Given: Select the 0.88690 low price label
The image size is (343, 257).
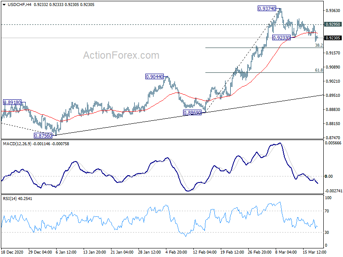Looking at the screenshot, I should pyautogui.click(x=192, y=113).
